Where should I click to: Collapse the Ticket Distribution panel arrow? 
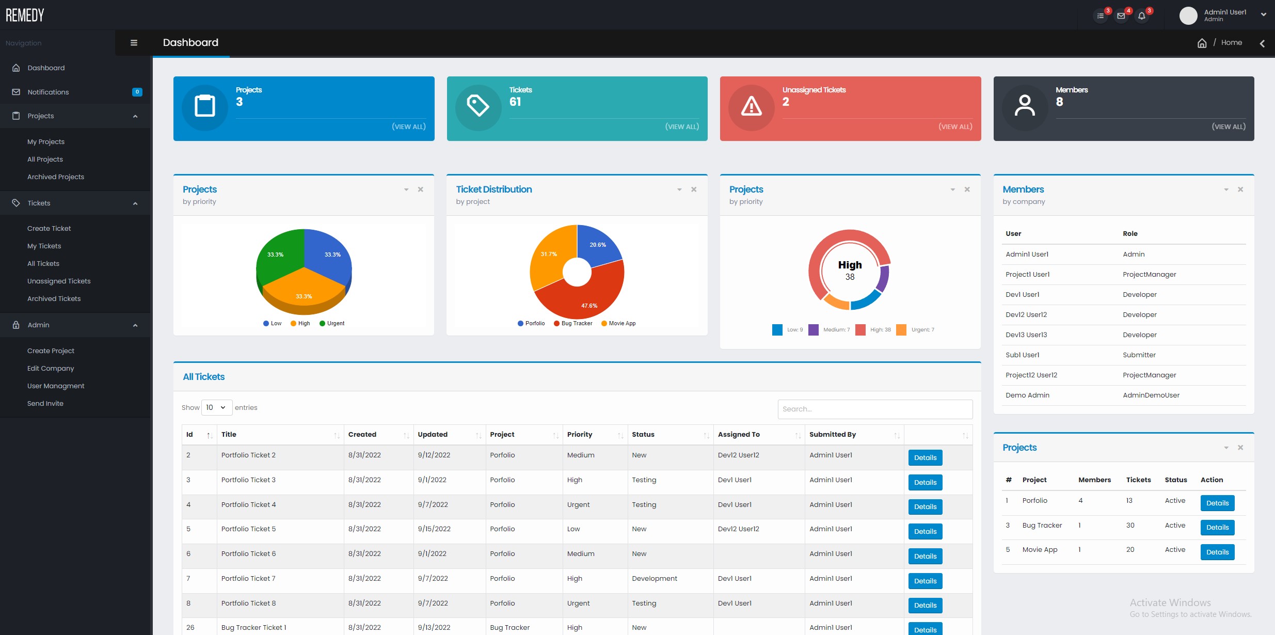(679, 190)
